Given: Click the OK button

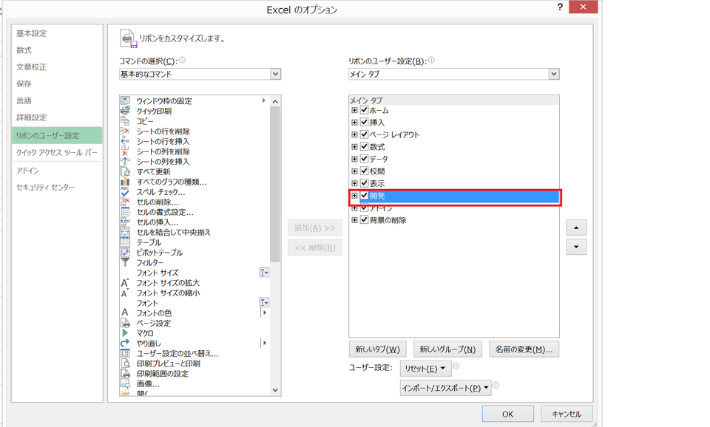Looking at the screenshot, I should (508, 414).
